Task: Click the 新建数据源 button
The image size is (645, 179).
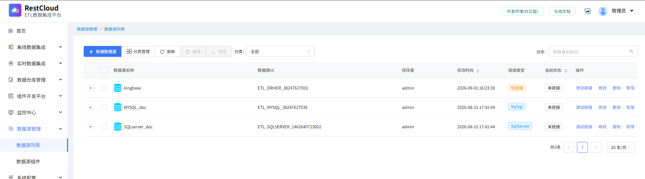Action: tap(102, 51)
